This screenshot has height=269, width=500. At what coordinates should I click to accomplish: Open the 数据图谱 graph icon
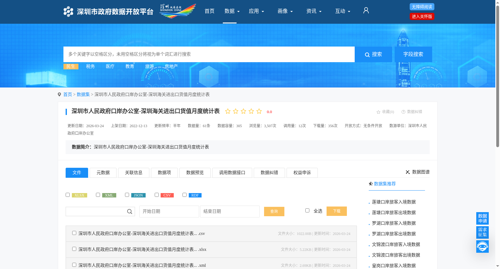pos(408,172)
